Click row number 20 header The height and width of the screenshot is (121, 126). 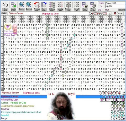pos(2,89)
